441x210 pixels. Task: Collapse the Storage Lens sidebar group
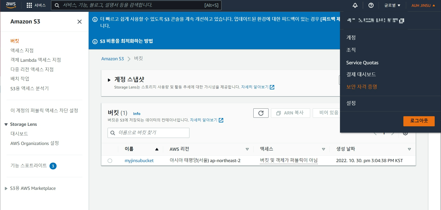[6, 124]
